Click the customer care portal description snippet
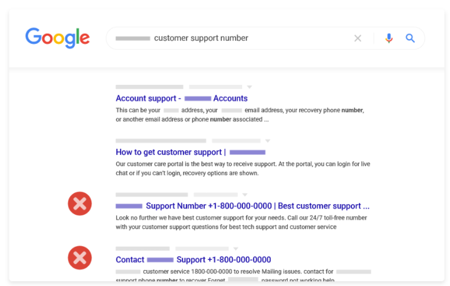Image resolution: width=450 pixels, height=286 pixels. [x=243, y=169]
